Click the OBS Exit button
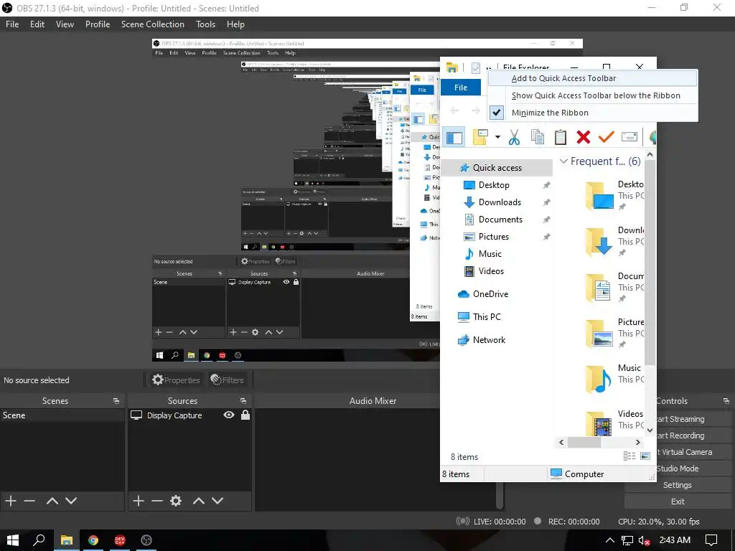Image resolution: width=735 pixels, height=551 pixels. (x=677, y=501)
